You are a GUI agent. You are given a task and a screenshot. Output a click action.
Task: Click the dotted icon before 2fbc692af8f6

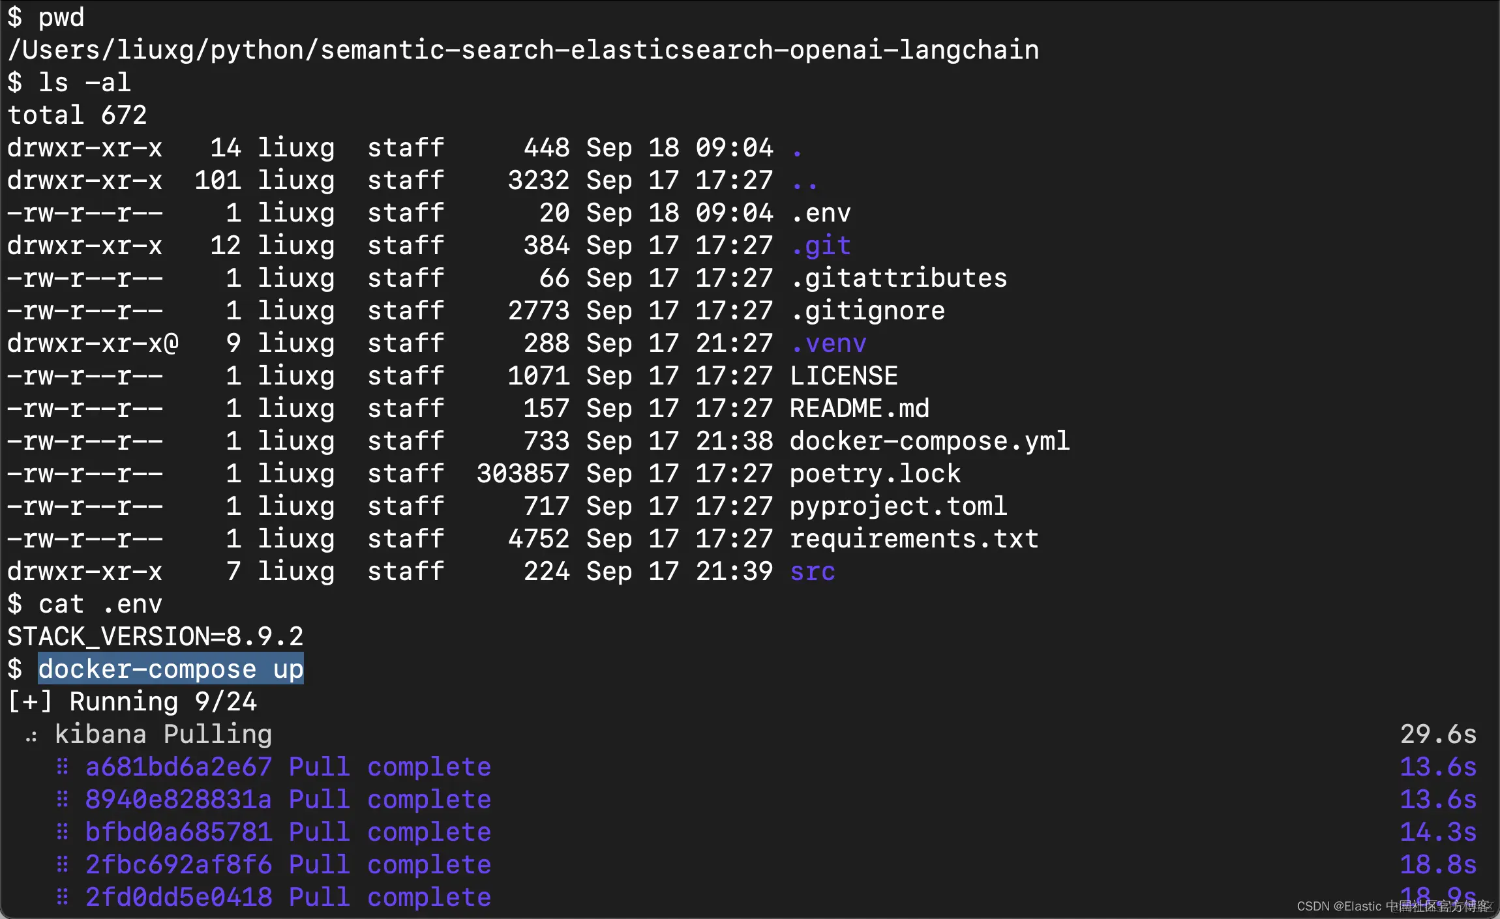[x=63, y=865]
